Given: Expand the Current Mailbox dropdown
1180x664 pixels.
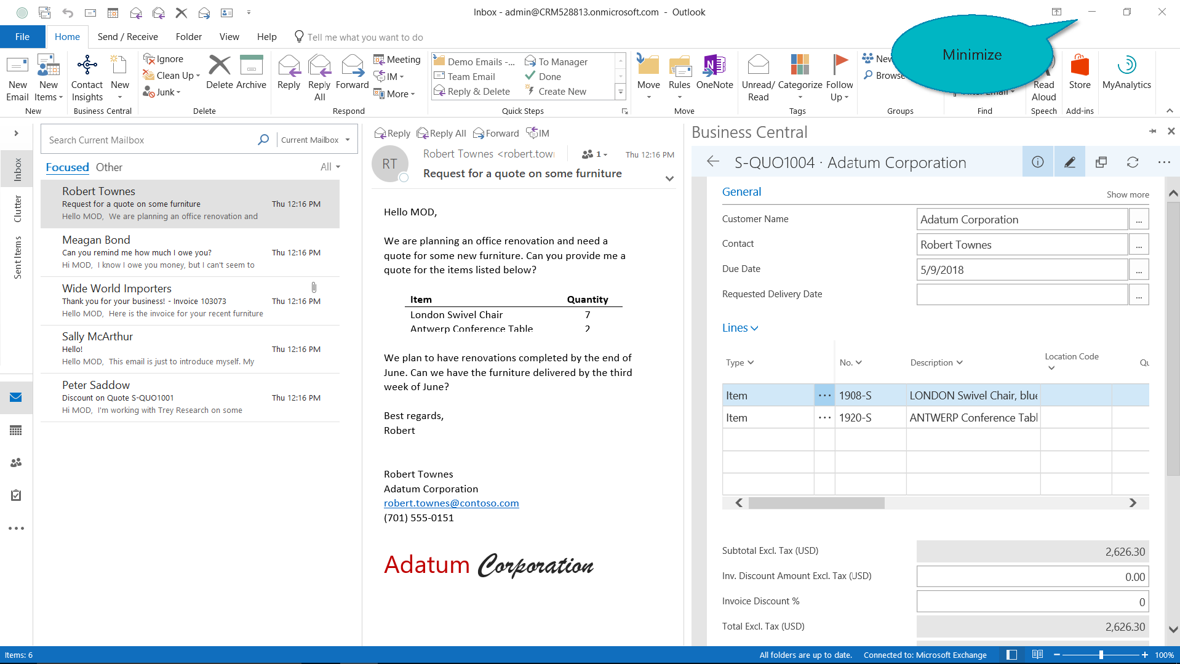Looking at the screenshot, I should pos(315,140).
